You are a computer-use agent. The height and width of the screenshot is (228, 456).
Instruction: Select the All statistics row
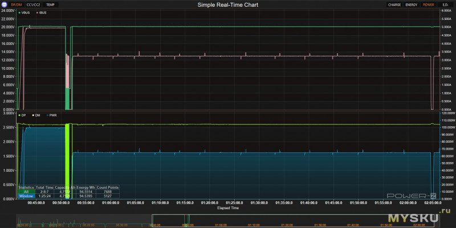tap(26, 191)
